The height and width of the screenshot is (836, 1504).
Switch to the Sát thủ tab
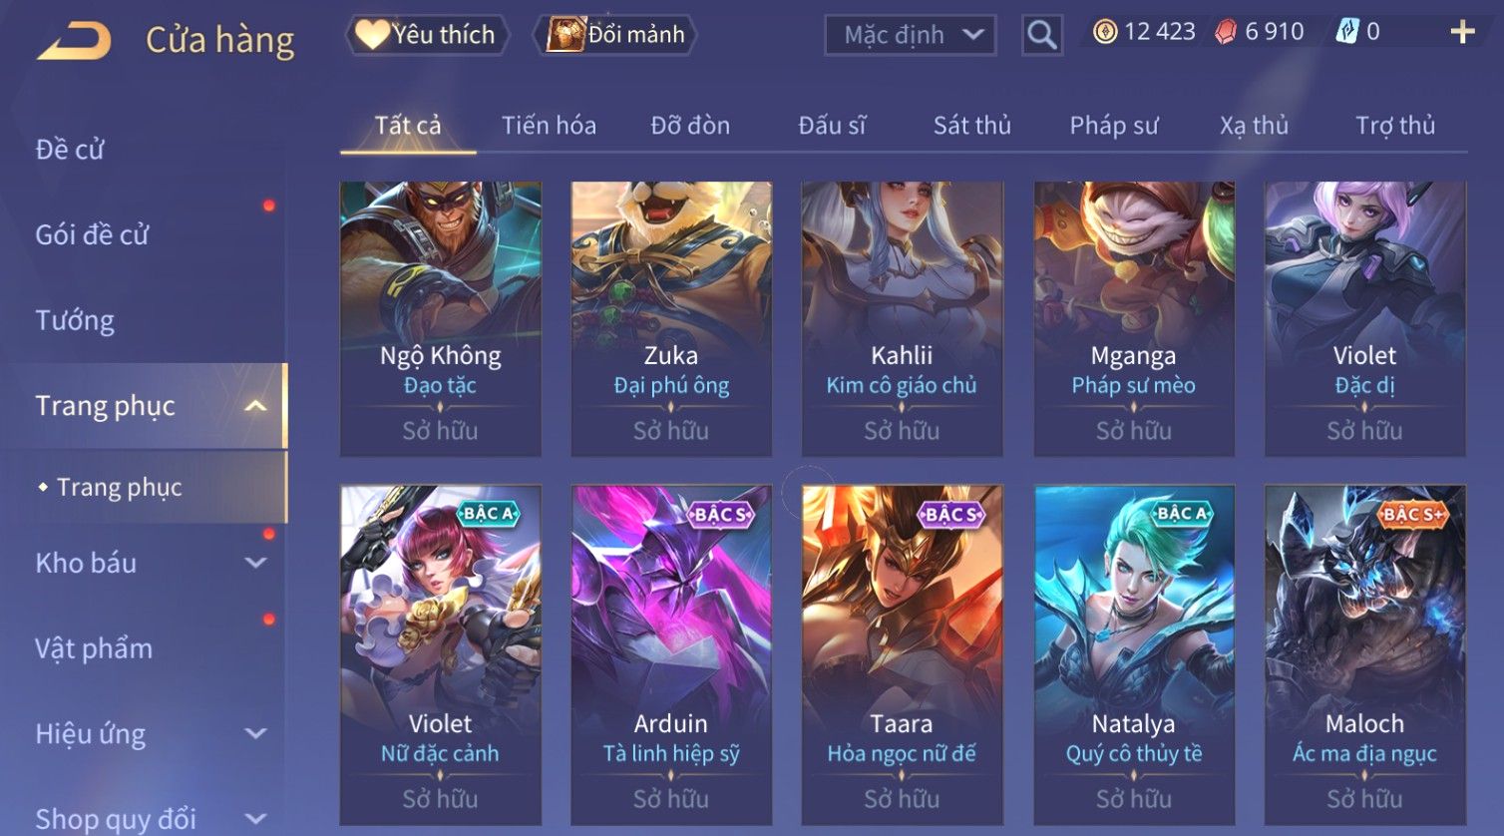[972, 126]
